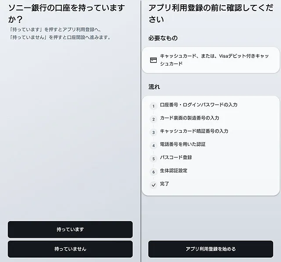Viewport: 281px width, 262px height.
Task: Select text 電話番号を用いた認証
Action: click(183, 144)
